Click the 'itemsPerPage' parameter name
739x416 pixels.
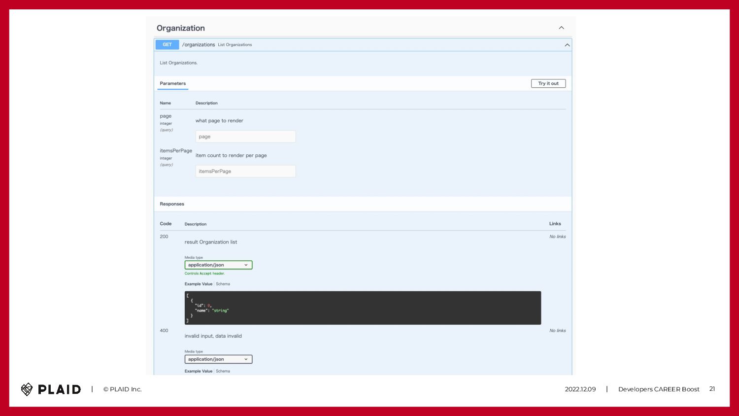coord(176,151)
